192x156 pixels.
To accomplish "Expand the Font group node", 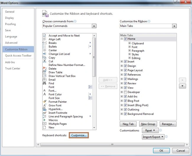I will point(130,47).
